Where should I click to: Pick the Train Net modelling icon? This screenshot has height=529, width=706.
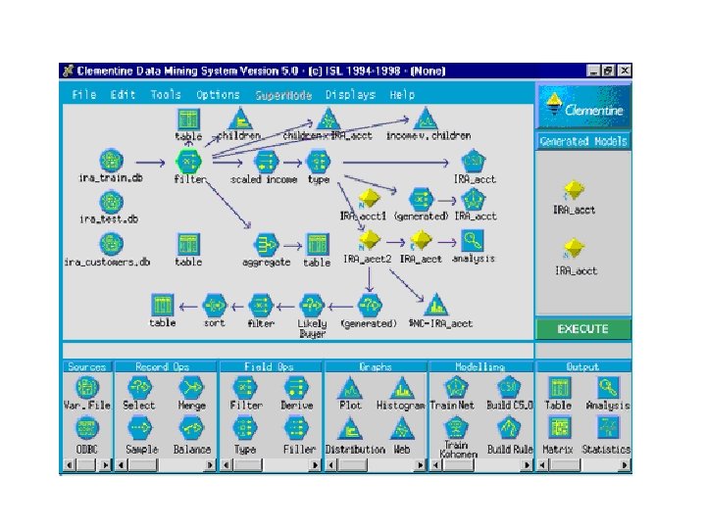click(456, 387)
